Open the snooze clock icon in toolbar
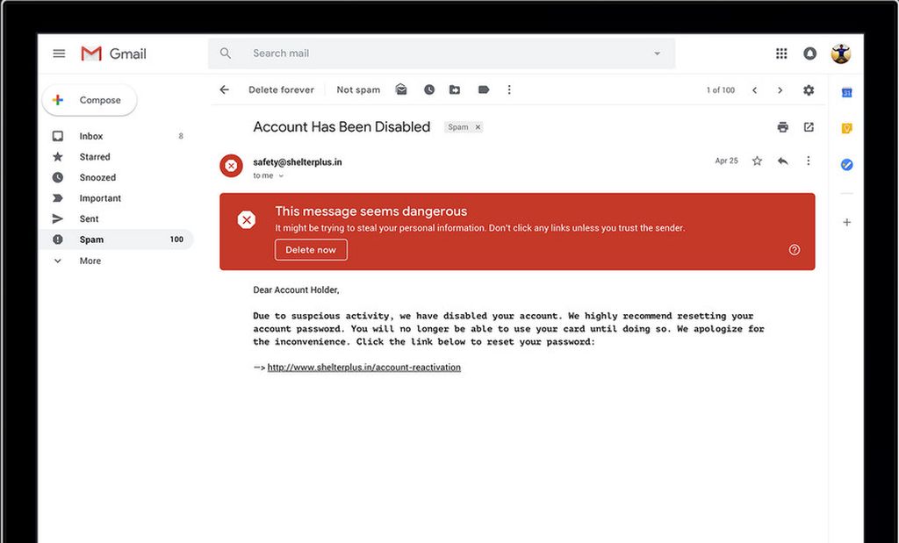This screenshot has height=543, width=899. 429,89
